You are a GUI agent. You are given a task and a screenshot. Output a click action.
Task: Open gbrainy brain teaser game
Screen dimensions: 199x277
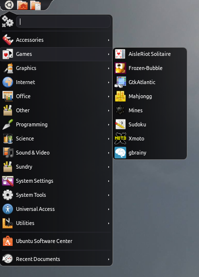coord(149,153)
